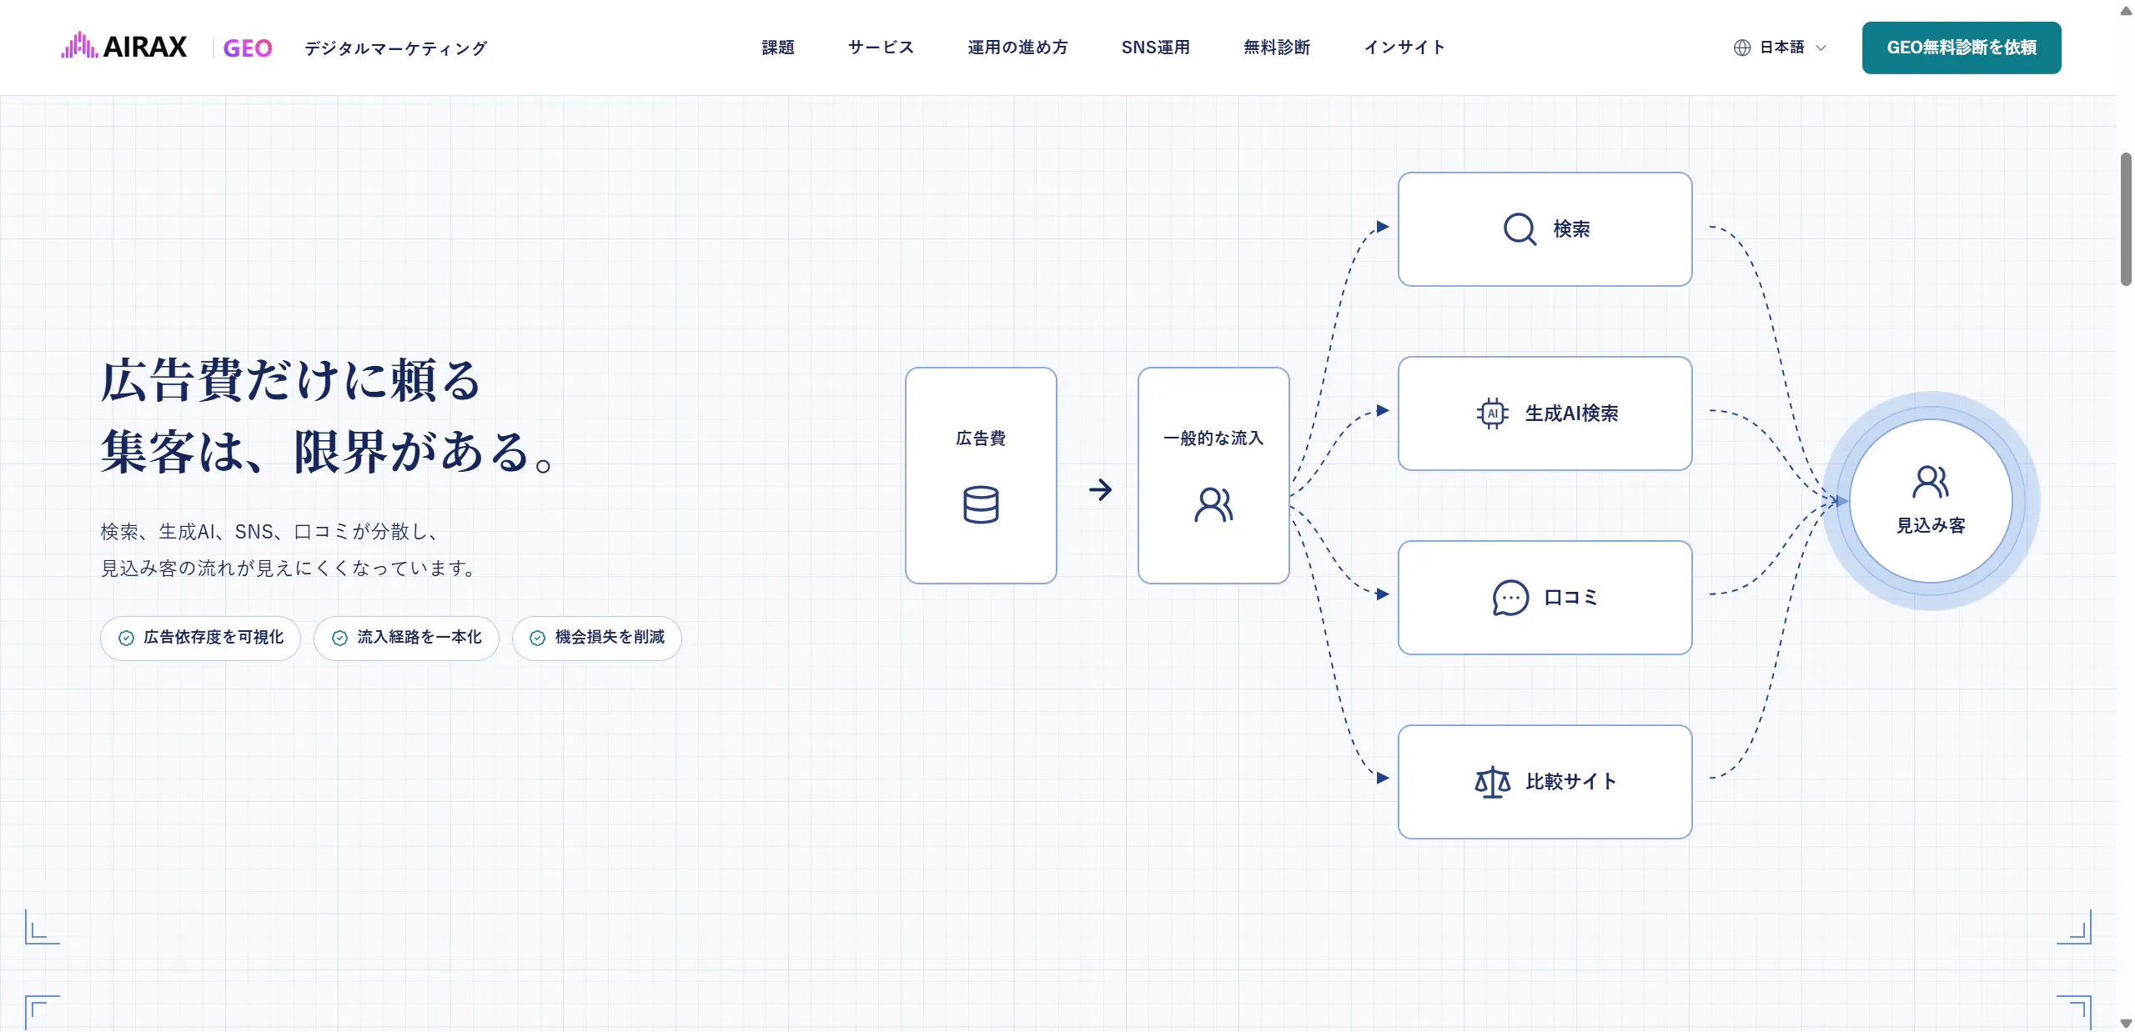Viewport: 2135px width, 1032px height.
Task: Click the 比較サイト card label
Action: 1571,782
